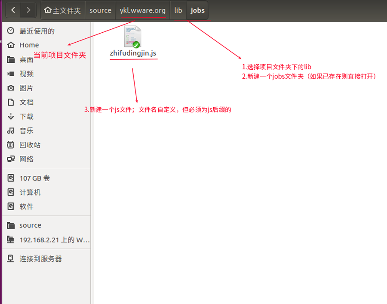This screenshot has height=304, width=387.
Task: Click the 音乐 music note icon
Action: click(11, 130)
